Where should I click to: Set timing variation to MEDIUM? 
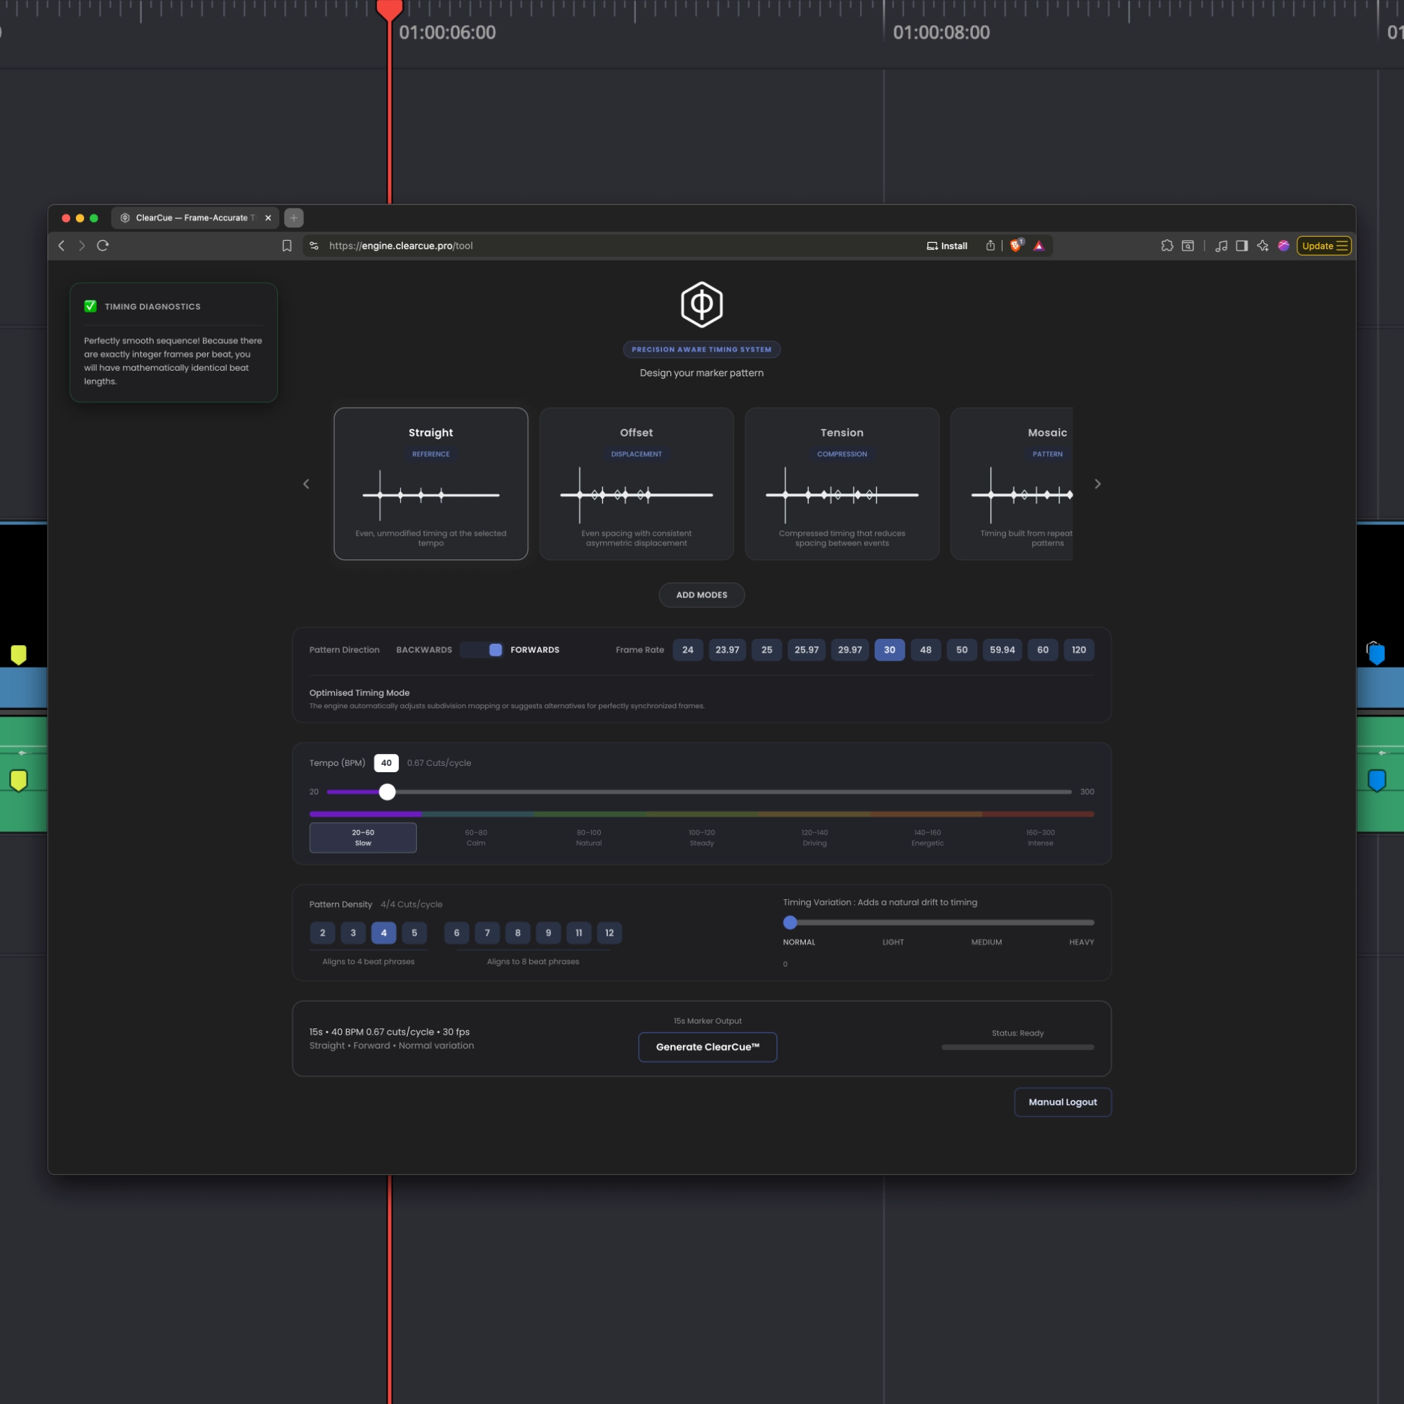(986, 942)
